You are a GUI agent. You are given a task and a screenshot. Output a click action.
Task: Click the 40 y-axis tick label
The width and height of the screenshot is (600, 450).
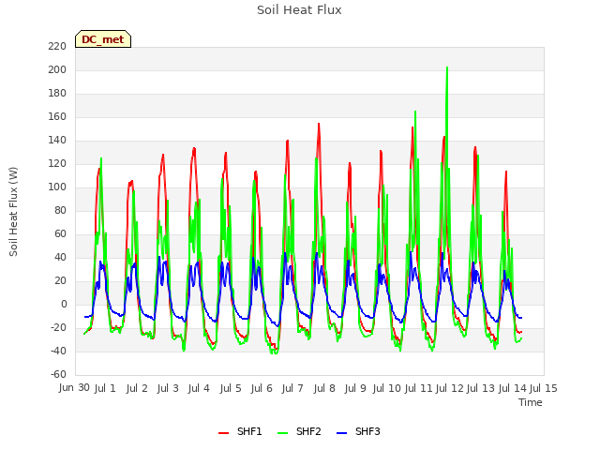60,258
